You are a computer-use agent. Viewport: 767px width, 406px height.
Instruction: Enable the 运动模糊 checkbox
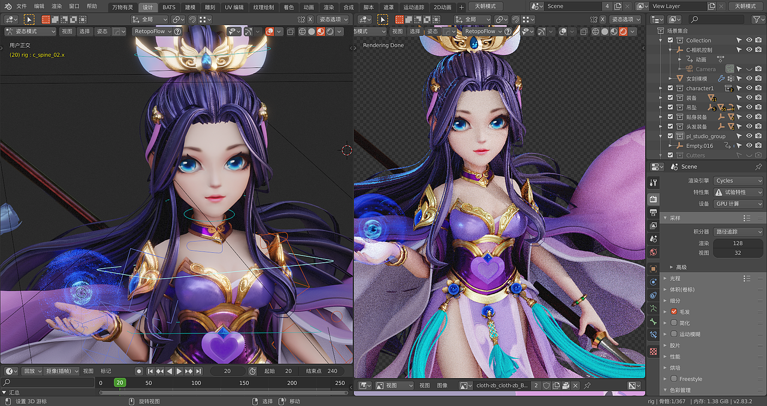(x=674, y=334)
